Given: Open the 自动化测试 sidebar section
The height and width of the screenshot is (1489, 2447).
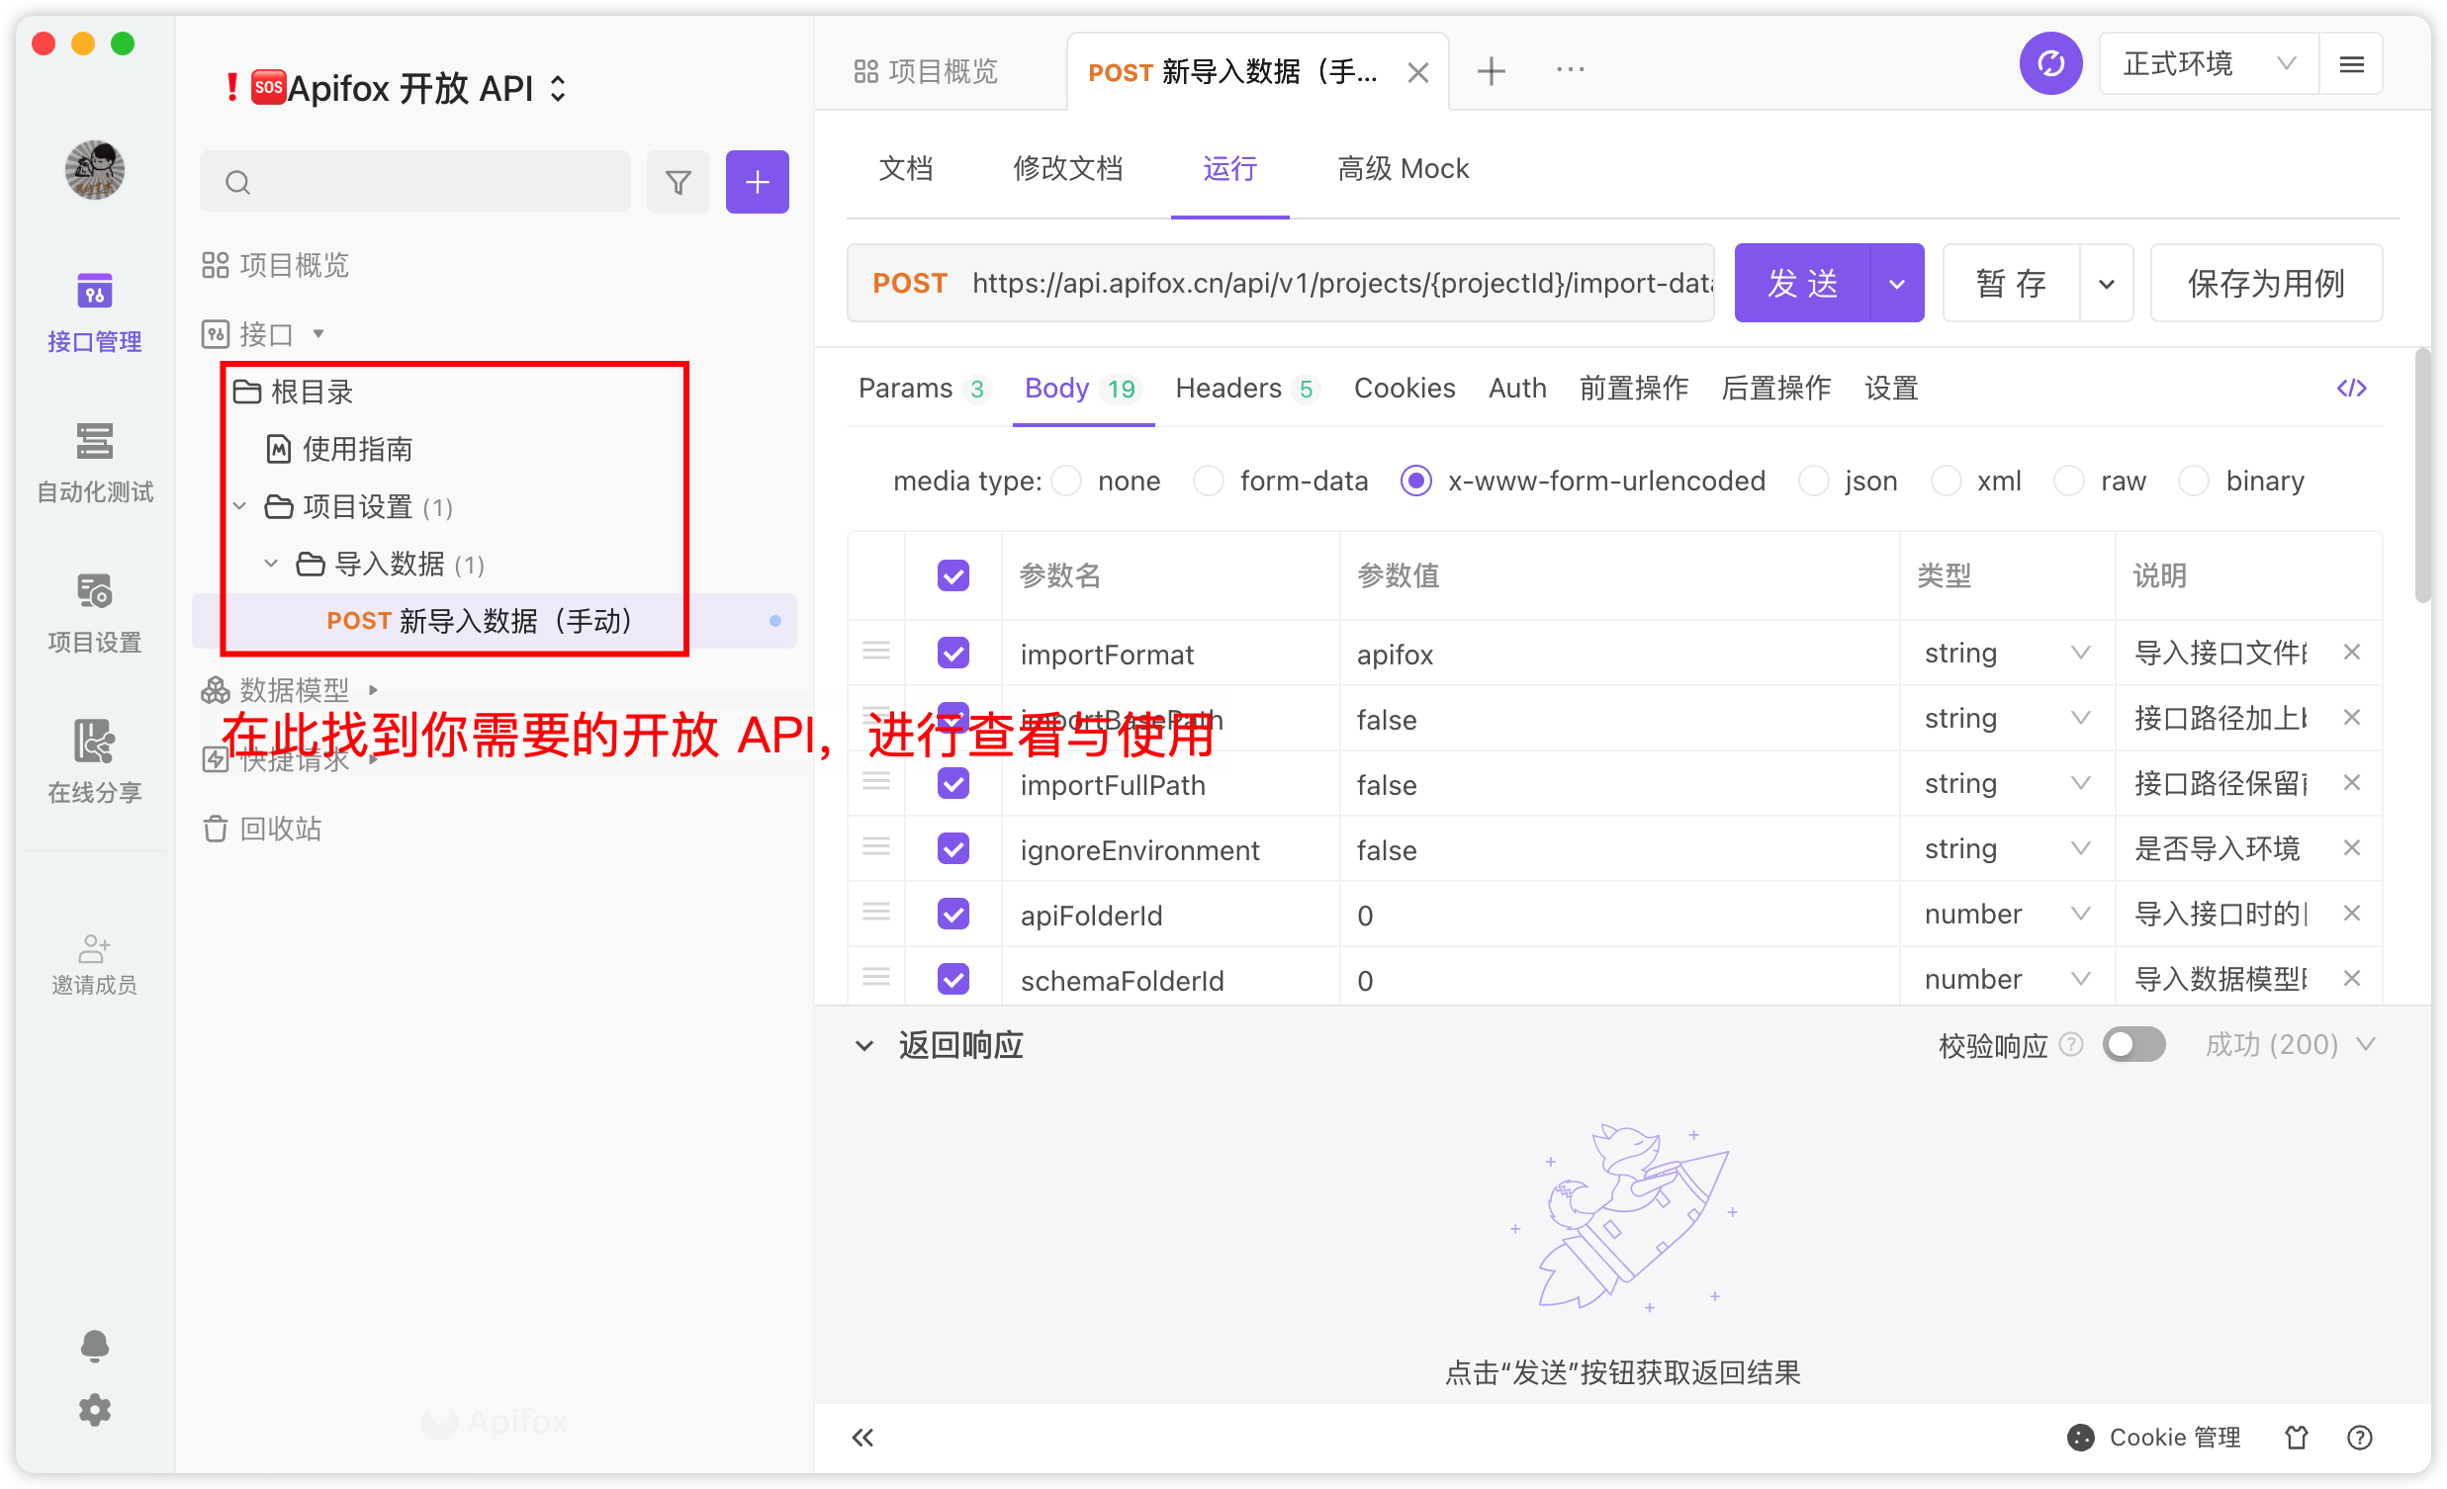Looking at the screenshot, I should point(94,463).
